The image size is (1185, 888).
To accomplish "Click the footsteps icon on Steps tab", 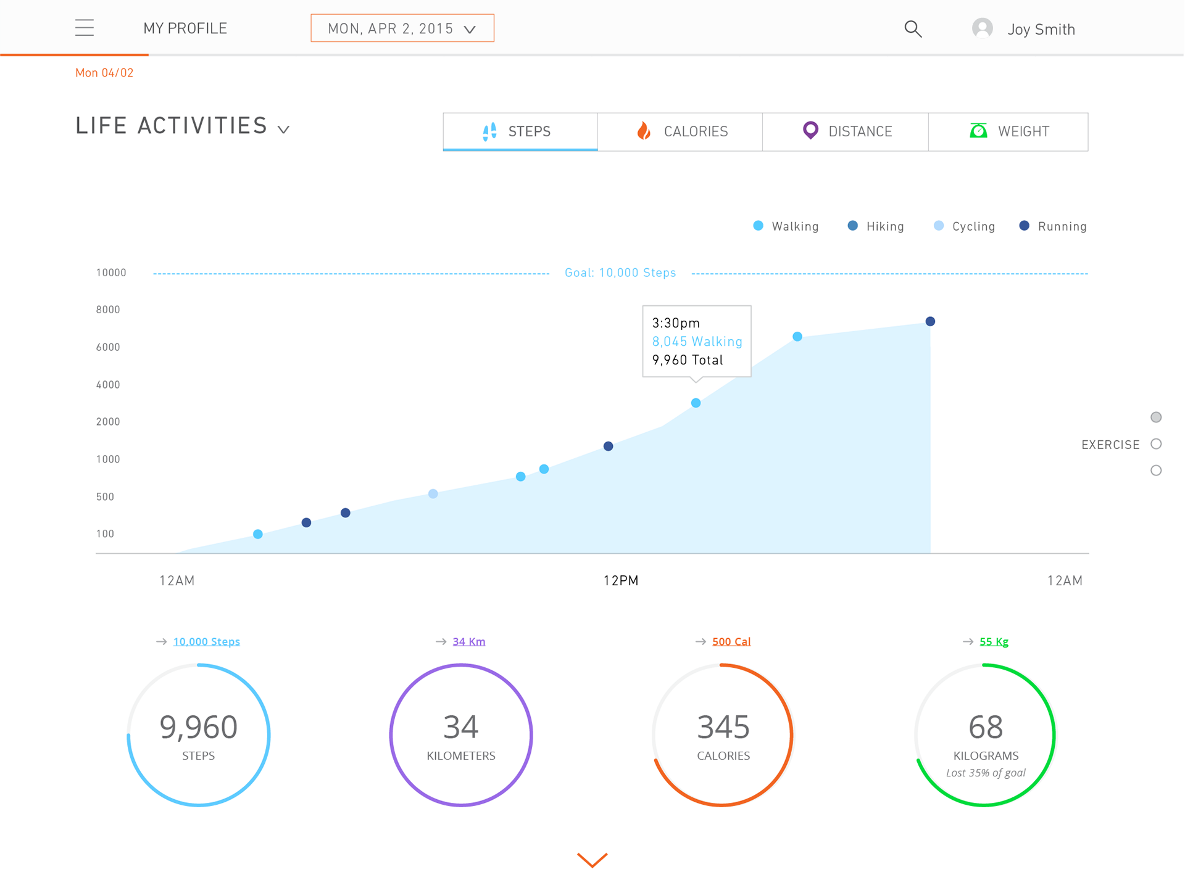I will click(x=489, y=131).
